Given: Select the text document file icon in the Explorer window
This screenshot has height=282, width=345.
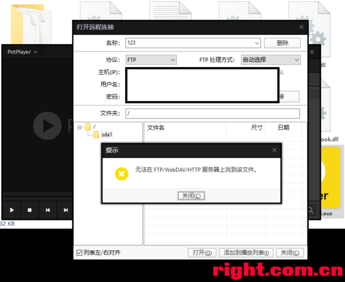Looking at the screenshot, I should click(170, 11).
